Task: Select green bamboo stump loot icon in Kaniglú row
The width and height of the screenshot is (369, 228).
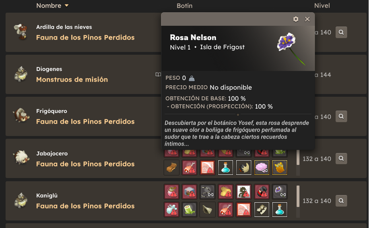Action: [190, 209]
